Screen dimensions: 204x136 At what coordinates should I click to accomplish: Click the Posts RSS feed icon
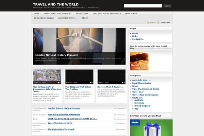(x=148, y=22)
